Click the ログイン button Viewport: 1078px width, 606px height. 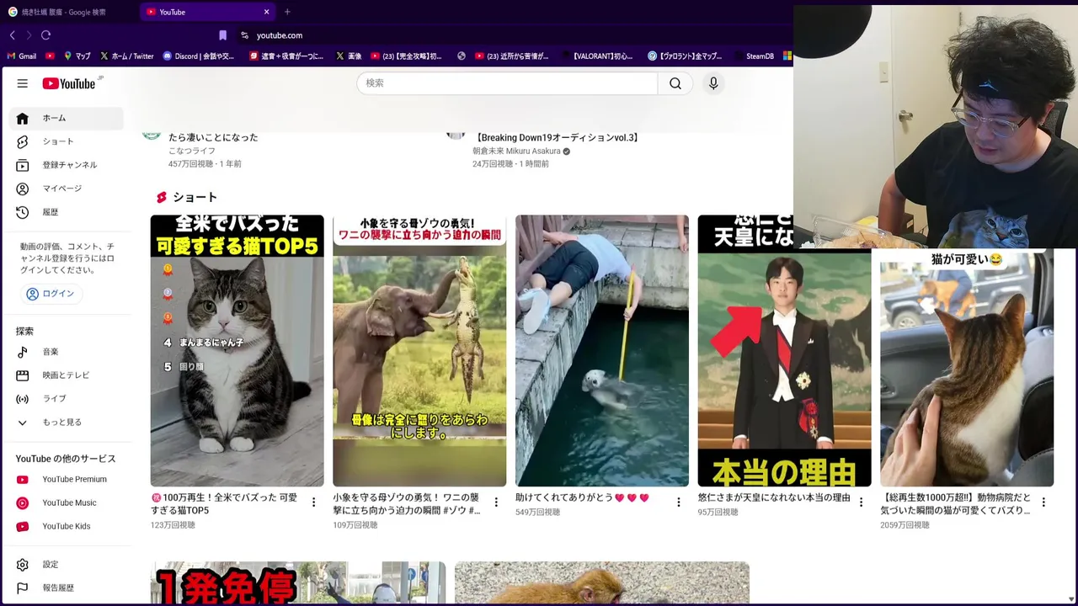51,294
